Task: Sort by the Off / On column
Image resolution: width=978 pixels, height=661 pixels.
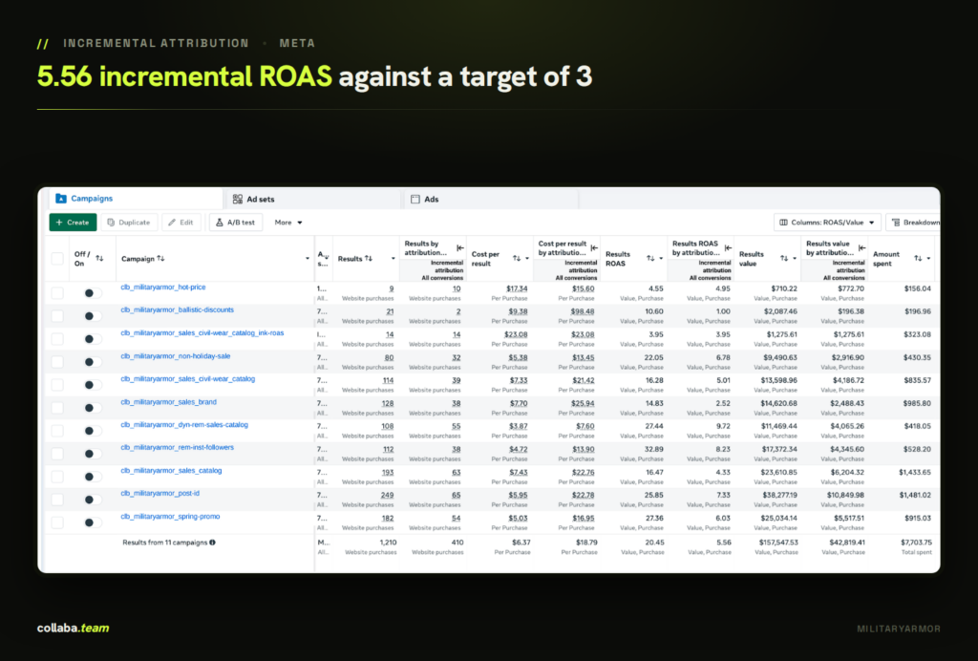Action: pyautogui.click(x=99, y=258)
